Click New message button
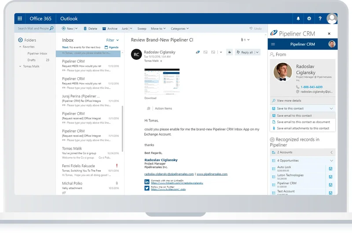The width and height of the screenshot is (352, 234). 68,29
